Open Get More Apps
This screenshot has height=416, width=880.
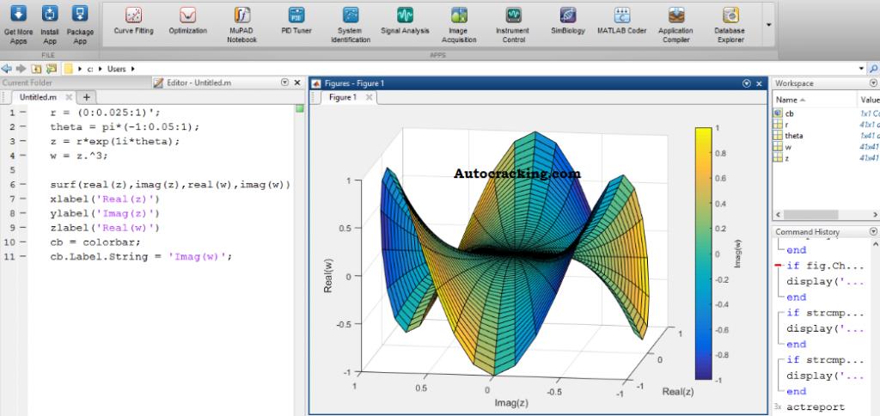(x=19, y=25)
